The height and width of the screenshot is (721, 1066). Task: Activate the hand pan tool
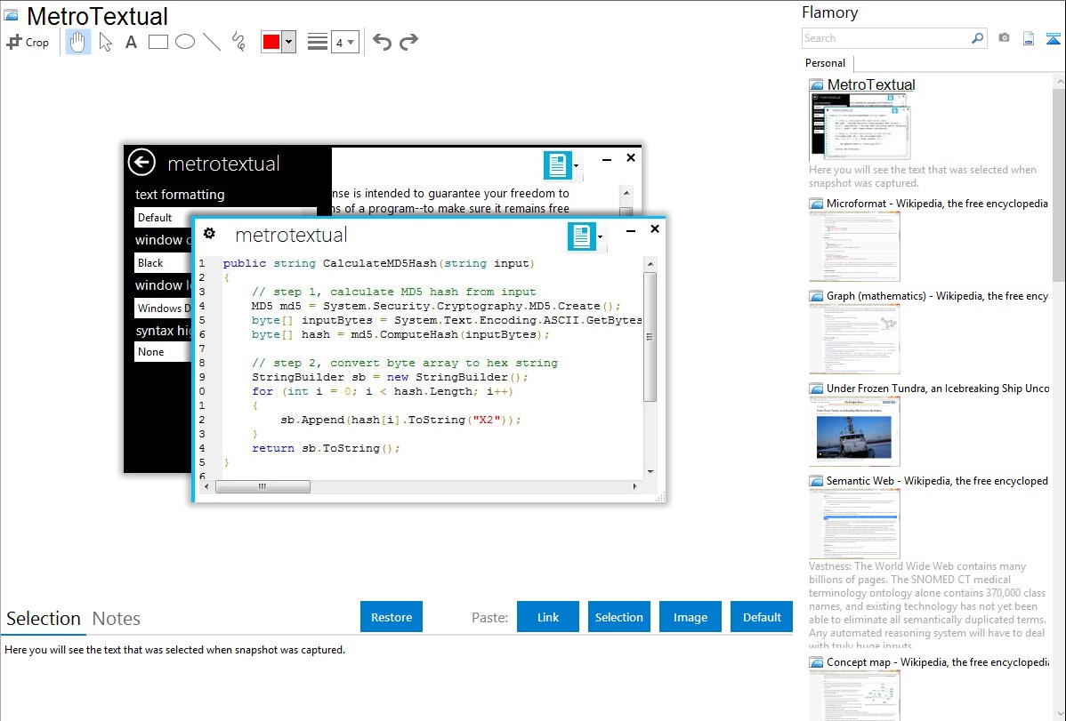[77, 42]
